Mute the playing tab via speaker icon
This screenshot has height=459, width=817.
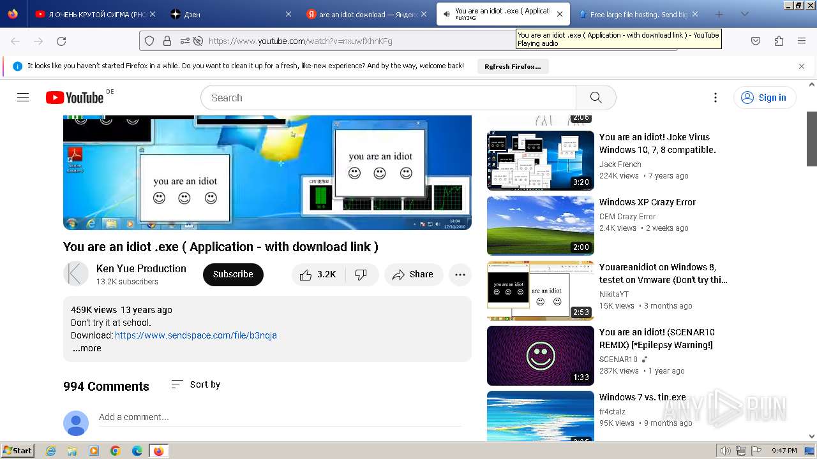[446, 14]
